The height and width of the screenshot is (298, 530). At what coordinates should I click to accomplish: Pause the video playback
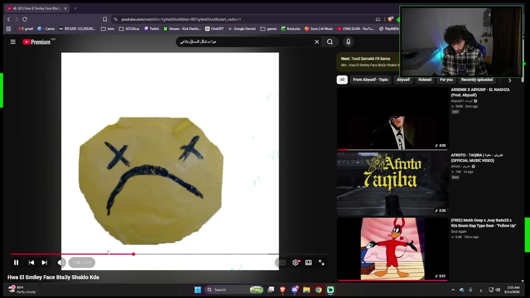point(16,262)
